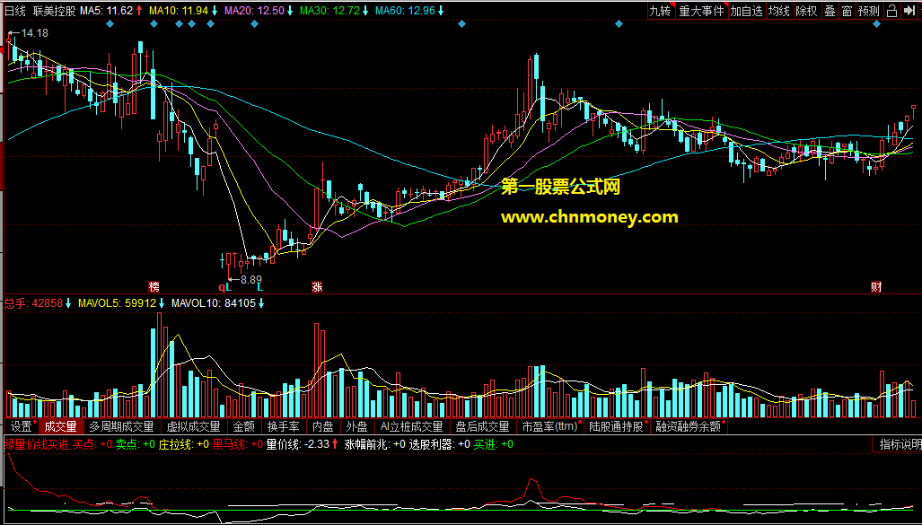Click the 窗 window button
The image size is (922, 525).
coord(847,11)
